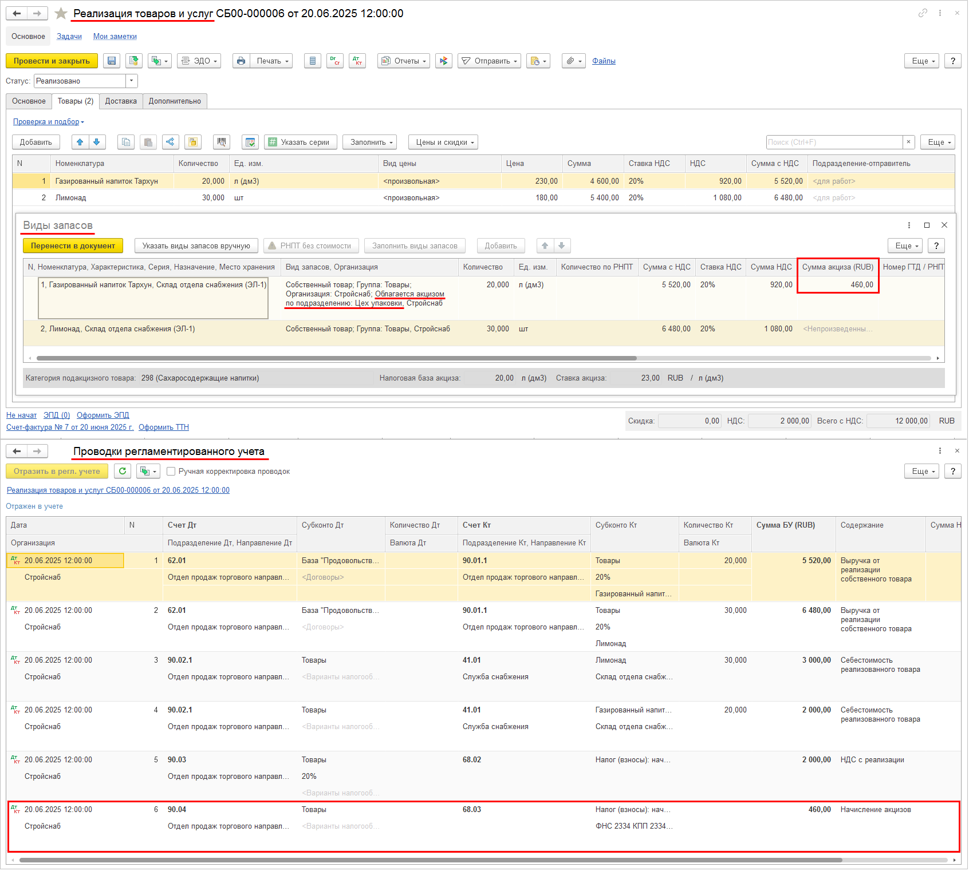969x871 pixels.
Task: Open the Счет-фактура № 7 link
Action: coord(70,427)
